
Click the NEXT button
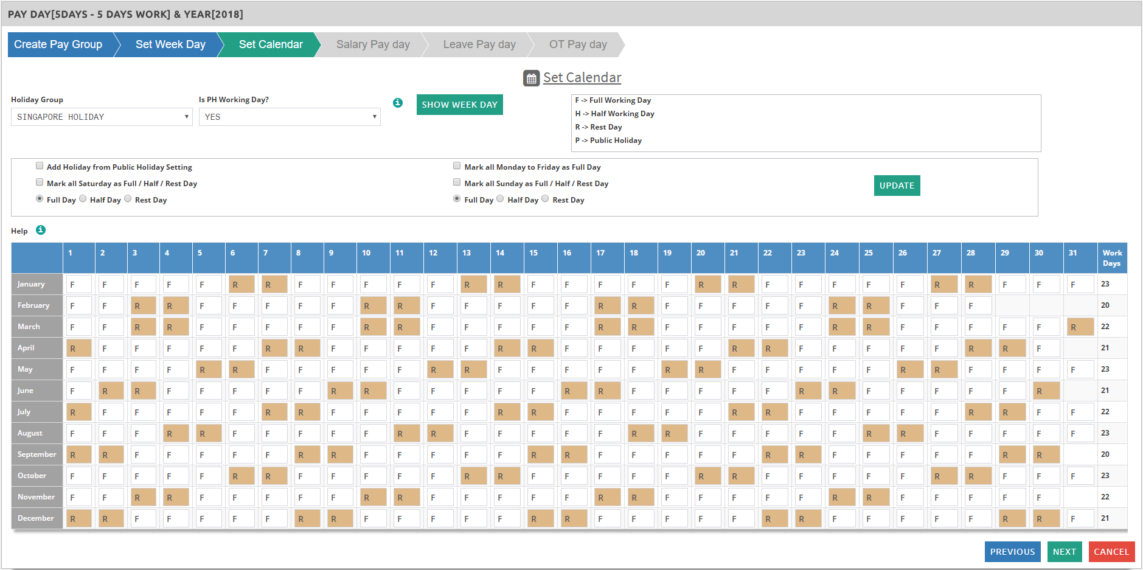(1064, 552)
